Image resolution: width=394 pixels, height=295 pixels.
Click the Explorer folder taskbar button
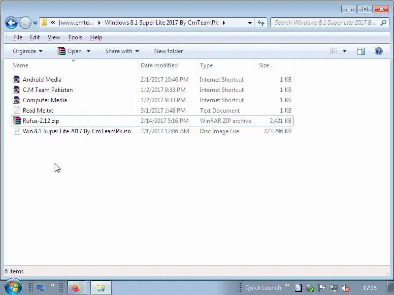click(x=101, y=288)
